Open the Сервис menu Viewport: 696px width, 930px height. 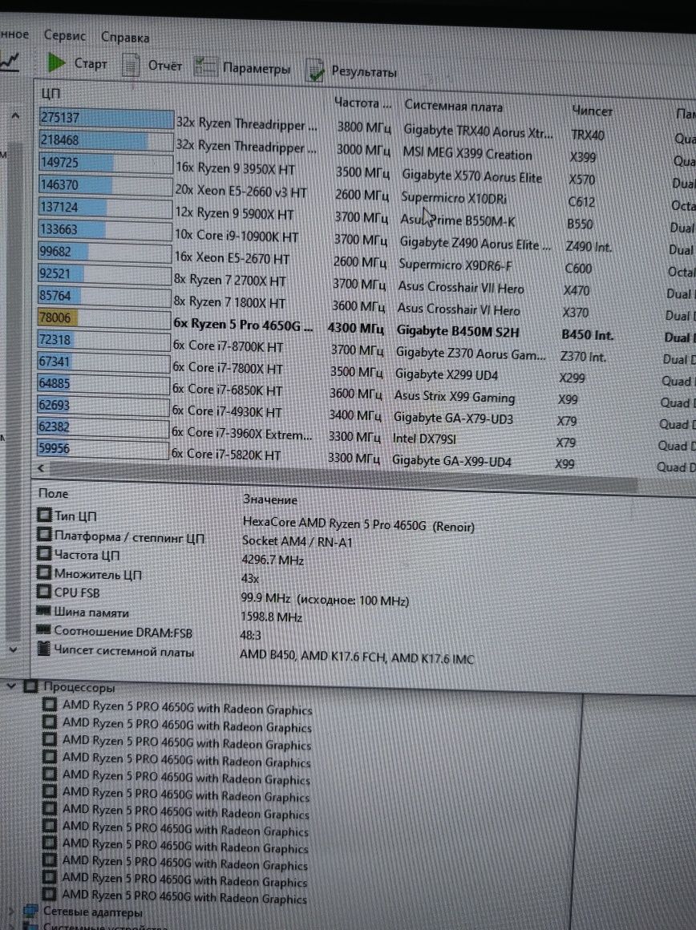point(65,35)
